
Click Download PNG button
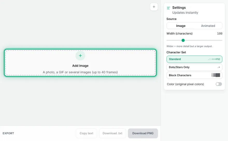pos(143,133)
